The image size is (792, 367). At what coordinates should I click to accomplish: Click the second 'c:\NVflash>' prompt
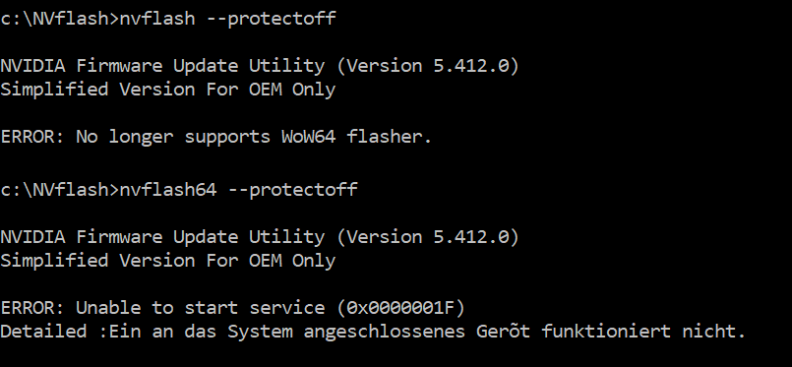60,190
